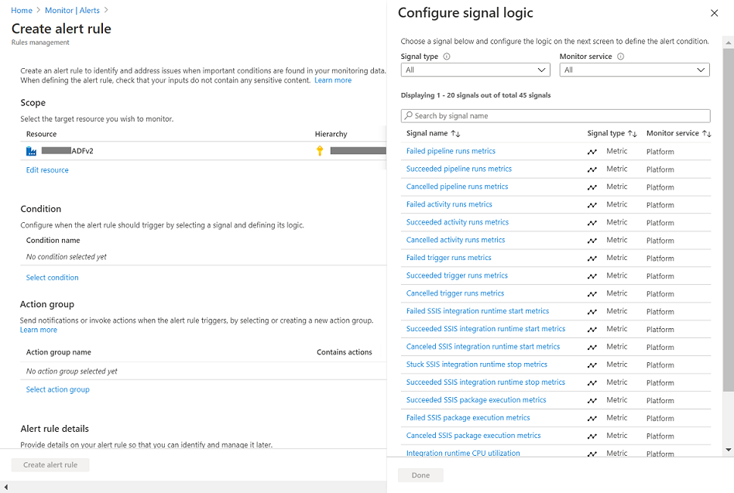Navigate to Home via the breadcrumb

click(19, 10)
